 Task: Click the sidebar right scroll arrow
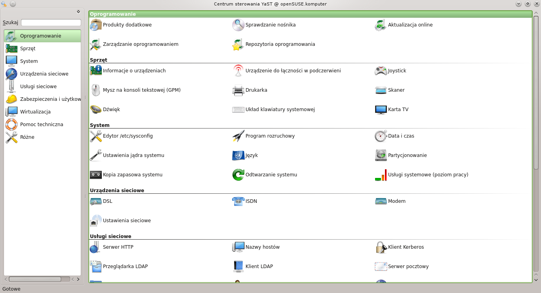click(78, 279)
